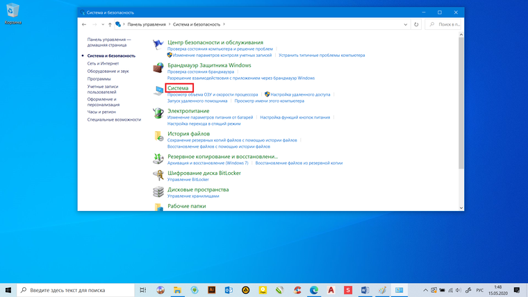Expand the address bar history dropdown
528x297 pixels.
[x=406, y=24]
